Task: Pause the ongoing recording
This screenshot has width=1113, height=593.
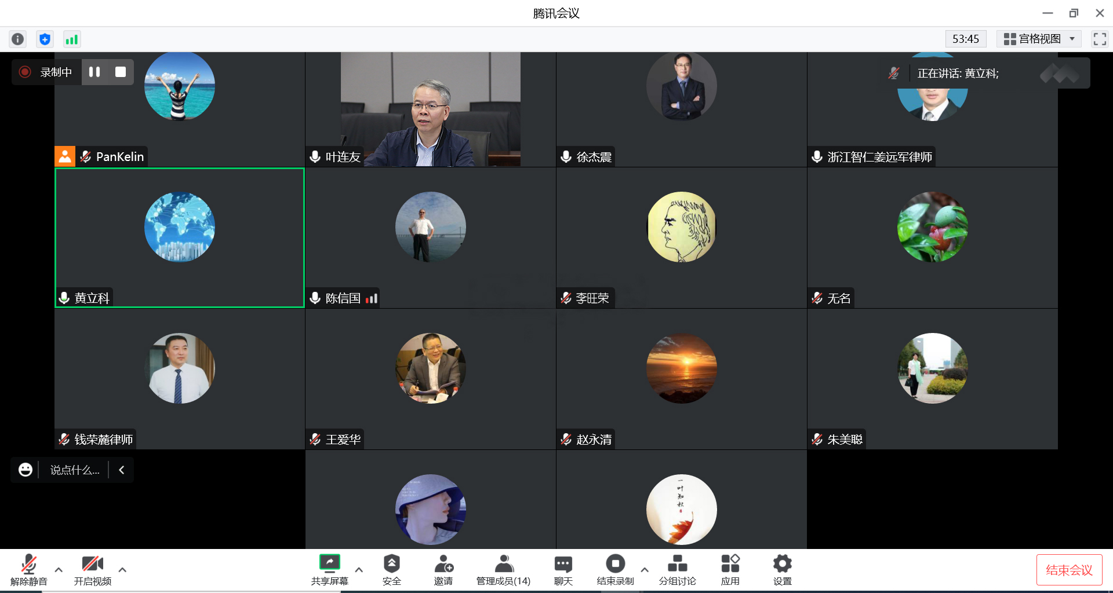Action: 94,72
